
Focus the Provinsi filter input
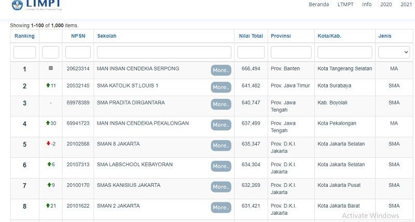click(291, 52)
